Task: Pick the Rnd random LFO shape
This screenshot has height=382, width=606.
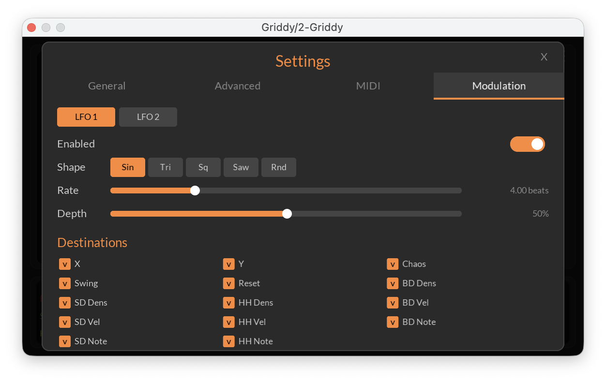Action: click(x=278, y=167)
